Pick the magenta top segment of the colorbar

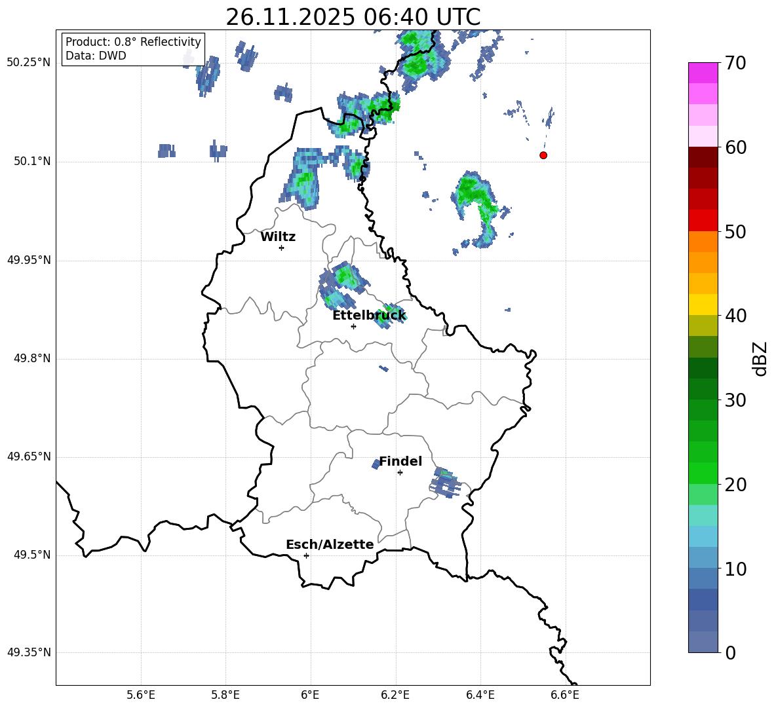pos(703,73)
